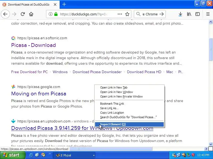Click inside the search box field
The image size is (213, 159).
(150, 14)
